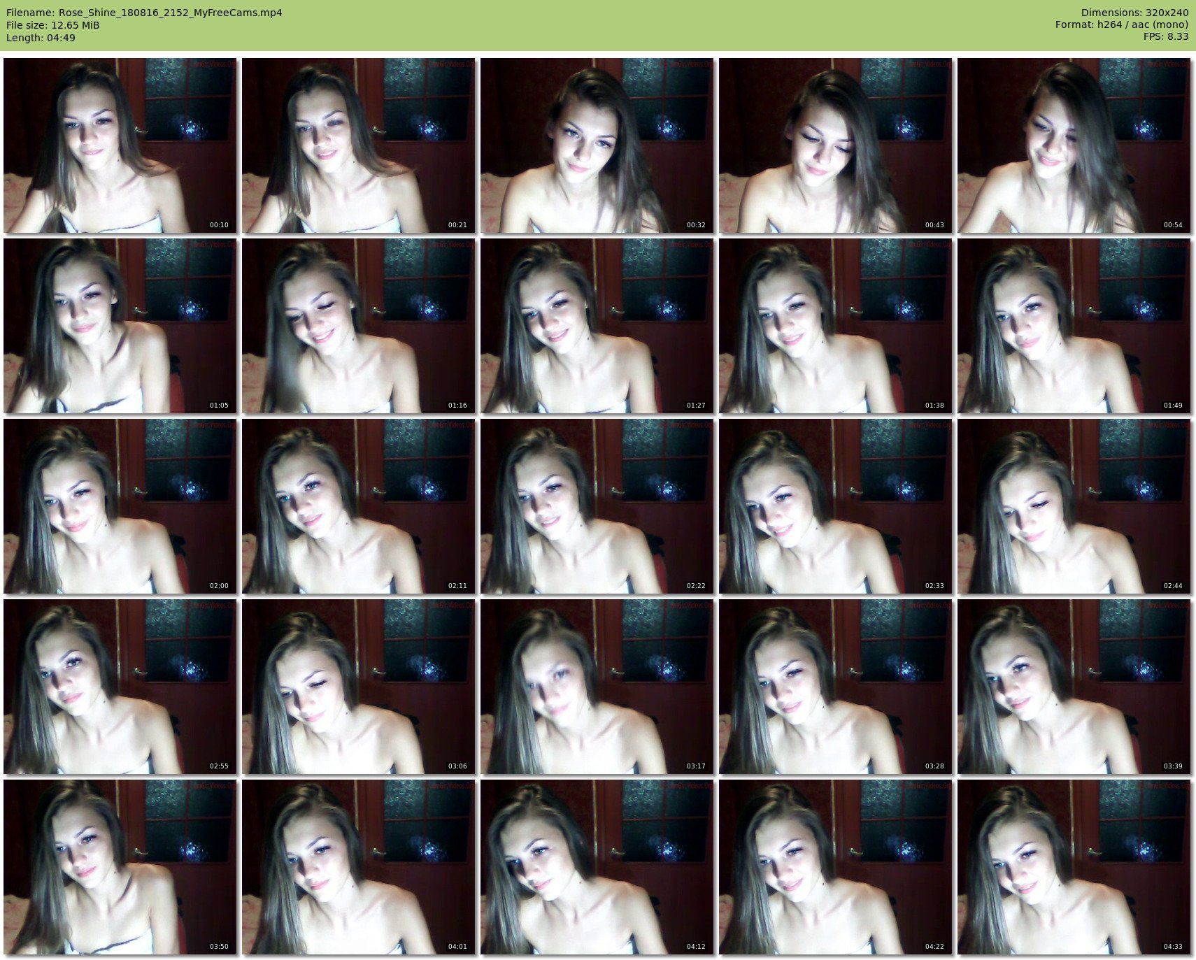Click the frame stamped 01:05

120,326
